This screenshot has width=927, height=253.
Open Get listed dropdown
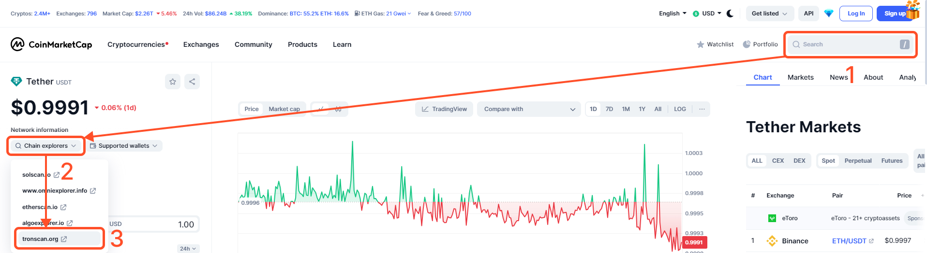[769, 14]
